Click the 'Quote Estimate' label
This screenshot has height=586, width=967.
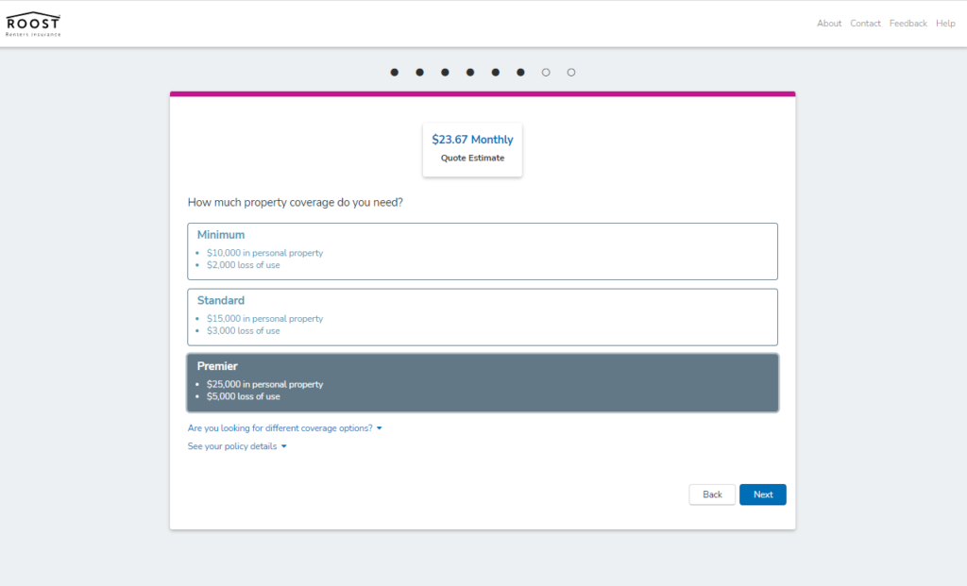pyautogui.click(x=472, y=159)
